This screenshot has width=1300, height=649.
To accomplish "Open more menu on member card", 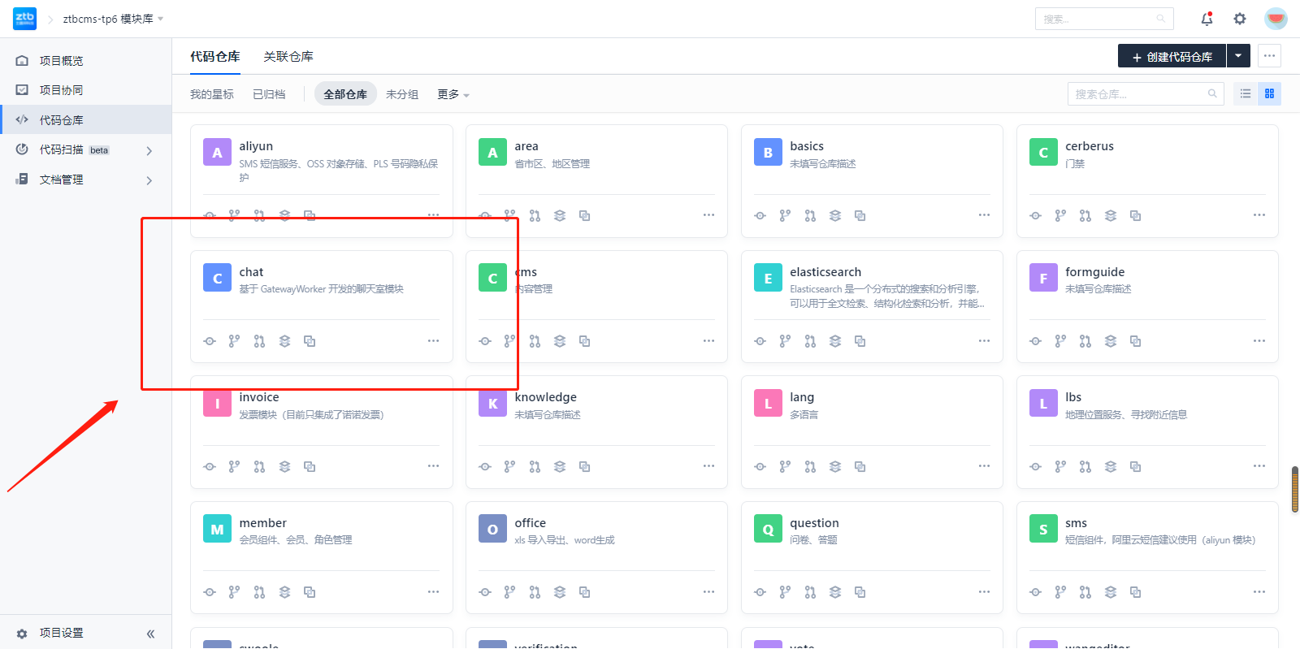I will pyautogui.click(x=433, y=592).
